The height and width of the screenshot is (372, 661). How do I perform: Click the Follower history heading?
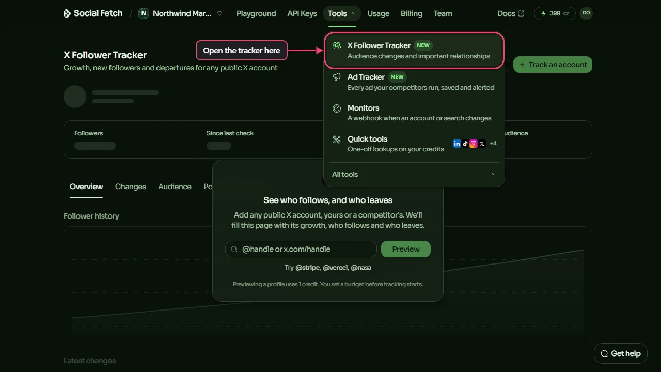pos(91,216)
